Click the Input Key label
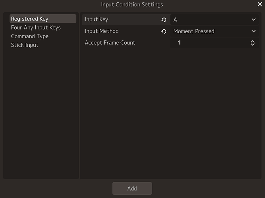The width and height of the screenshot is (265, 198). click(x=96, y=19)
